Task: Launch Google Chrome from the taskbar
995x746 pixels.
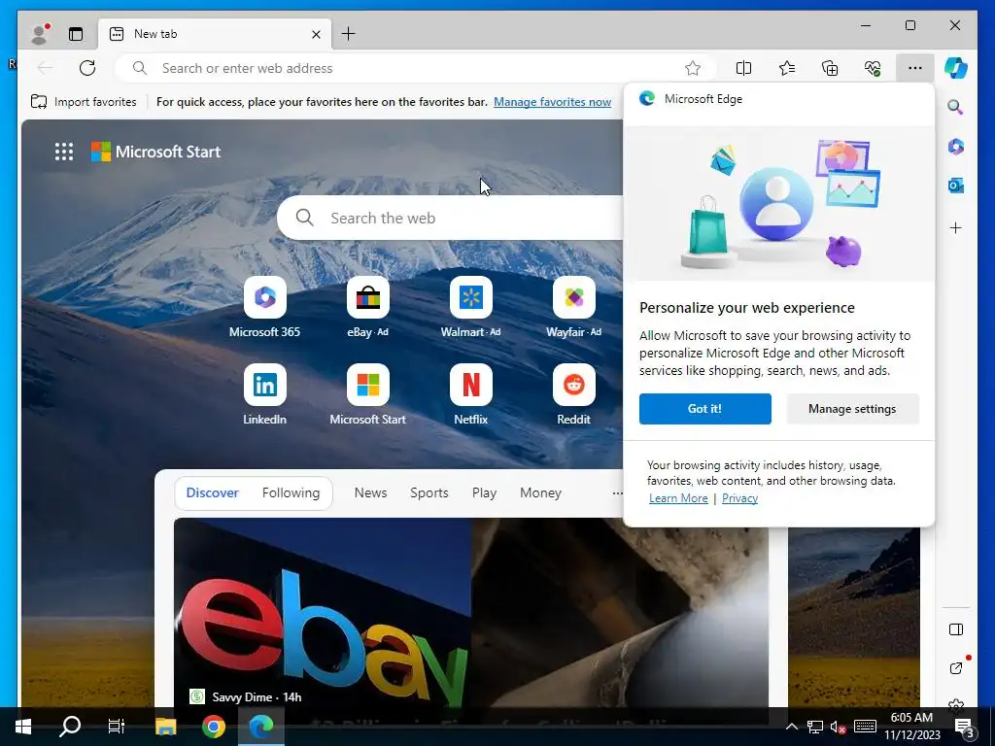Action: 214,727
